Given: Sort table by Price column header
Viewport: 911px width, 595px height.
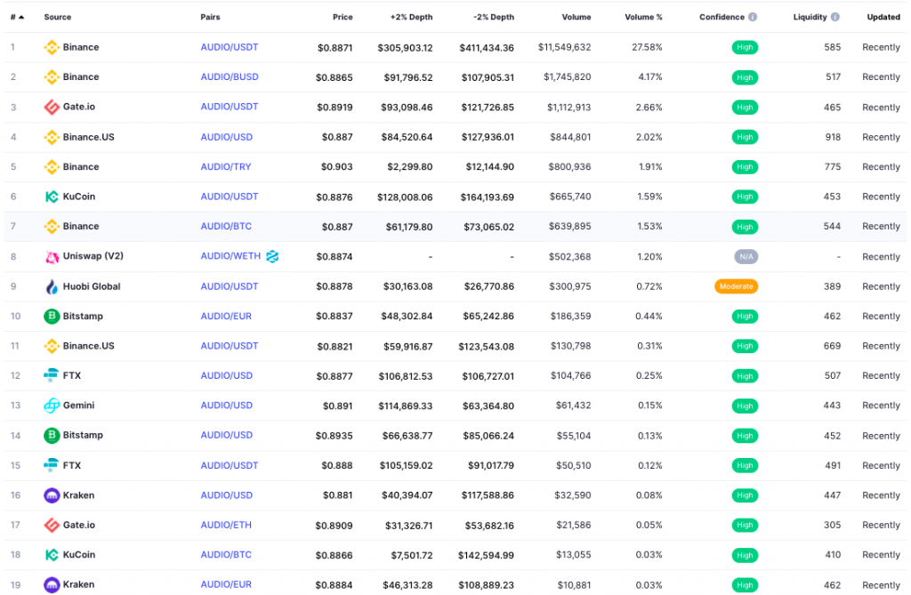Looking at the screenshot, I should point(343,17).
